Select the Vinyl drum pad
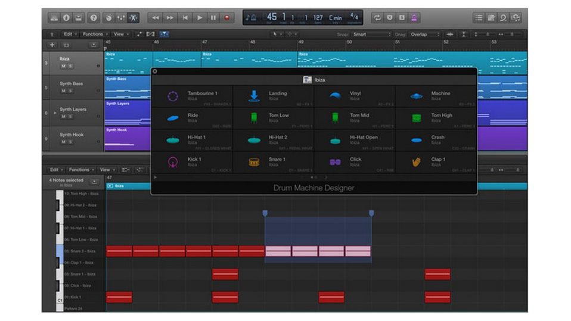571x321 pixels. (x=355, y=96)
